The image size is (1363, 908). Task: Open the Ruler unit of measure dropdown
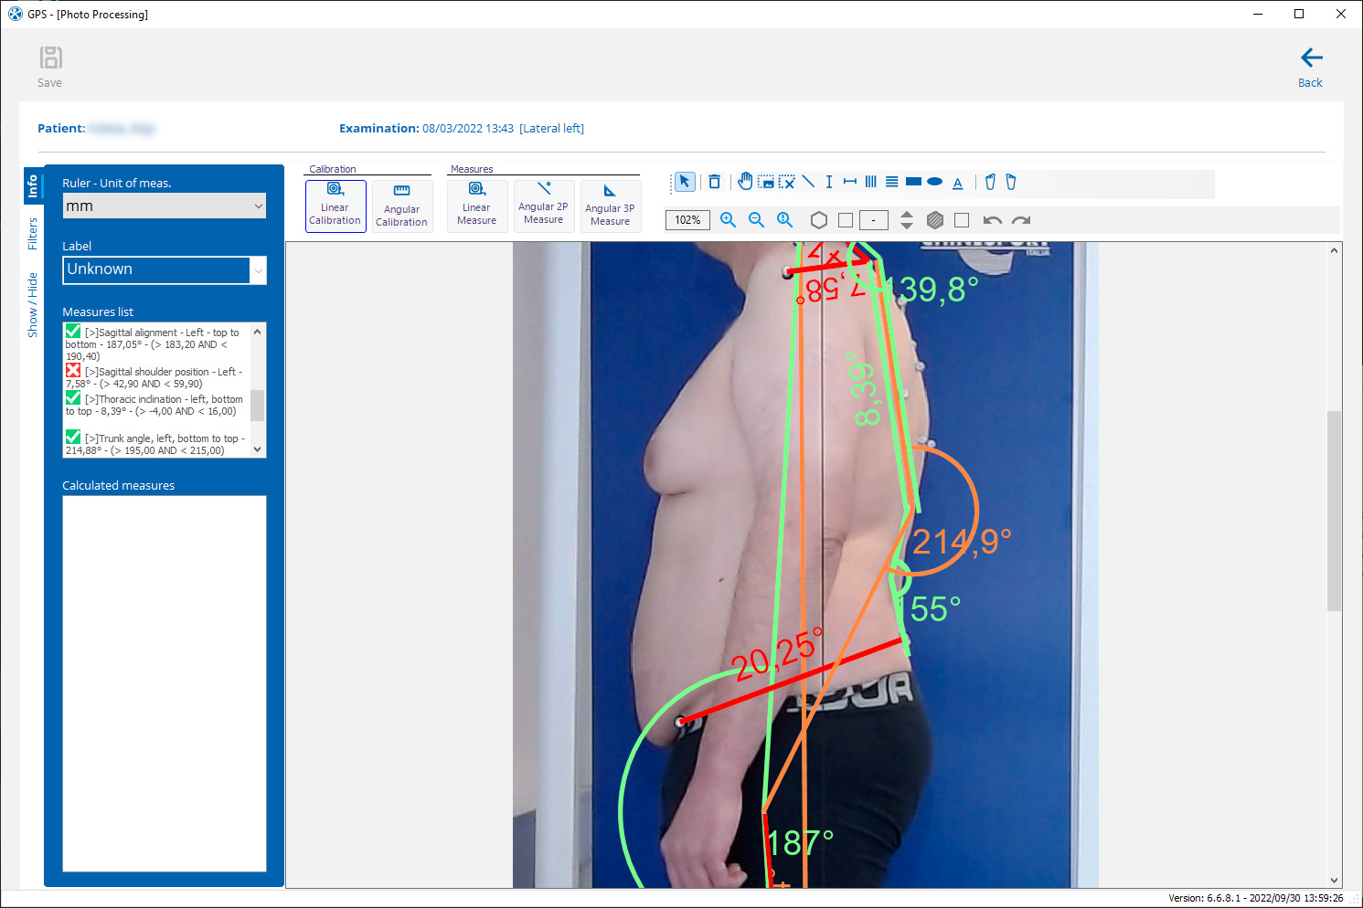point(165,206)
